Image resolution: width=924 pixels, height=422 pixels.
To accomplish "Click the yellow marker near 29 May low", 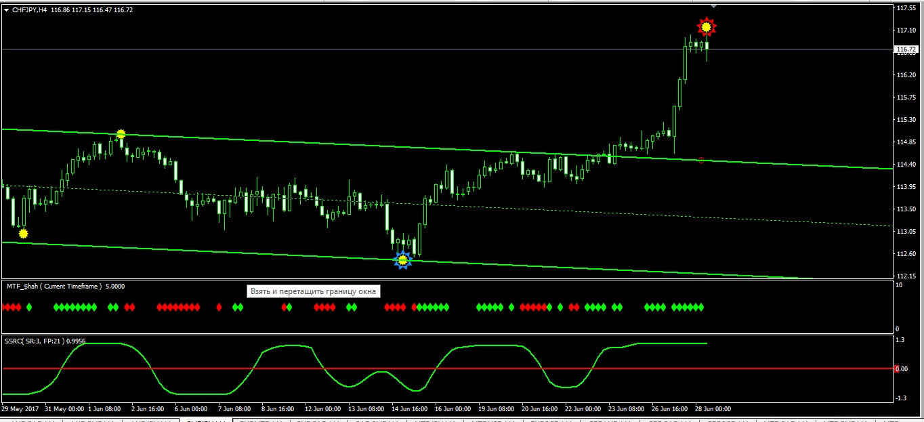I will click(x=24, y=234).
